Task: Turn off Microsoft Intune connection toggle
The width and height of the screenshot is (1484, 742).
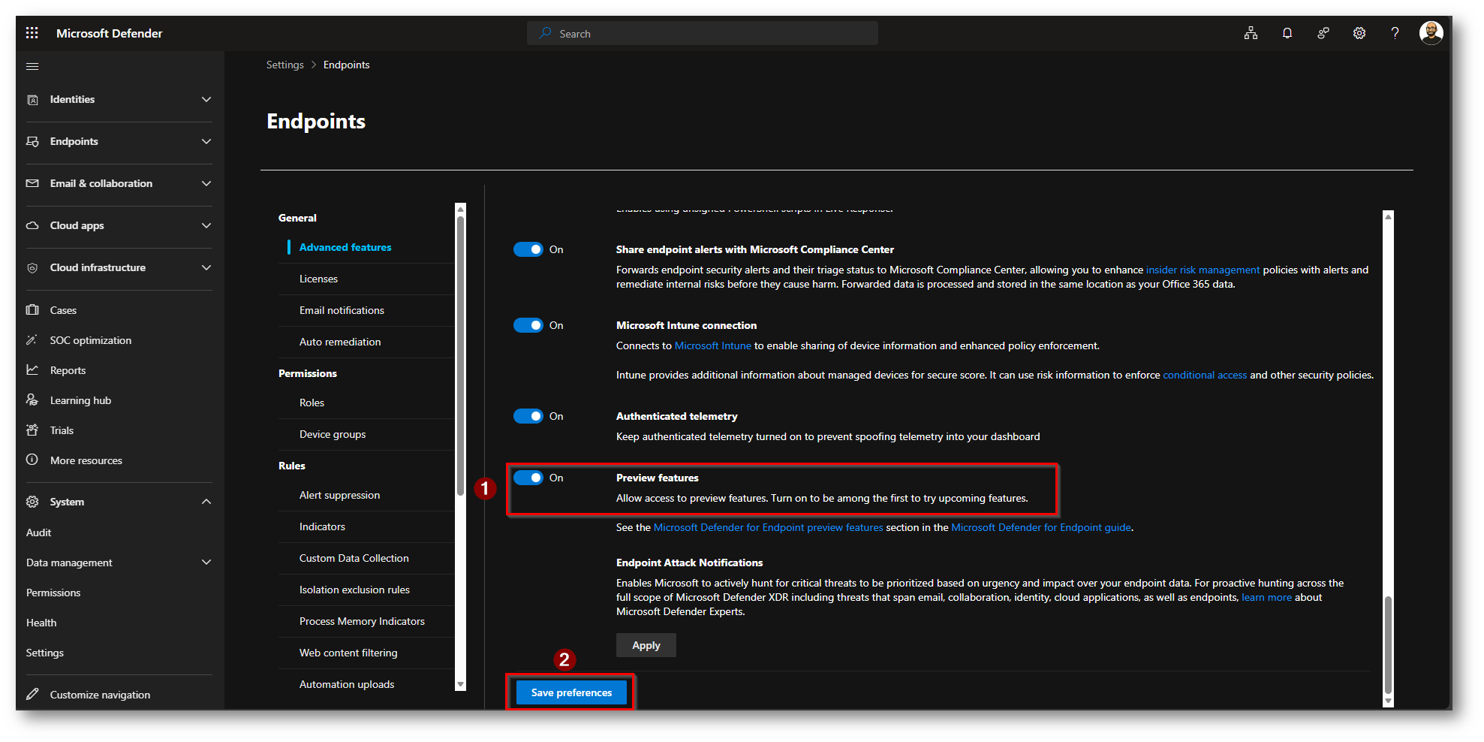Action: point(528,325)
